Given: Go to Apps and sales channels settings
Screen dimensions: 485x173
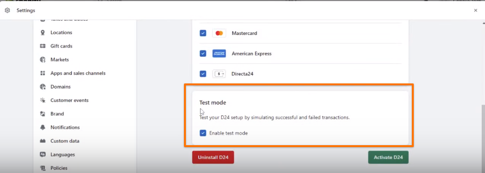Looking at the screenshot, I should coord(78,73).
